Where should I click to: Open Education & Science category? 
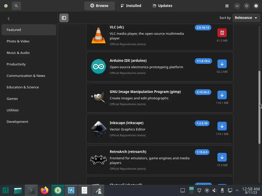coord(29,87)
